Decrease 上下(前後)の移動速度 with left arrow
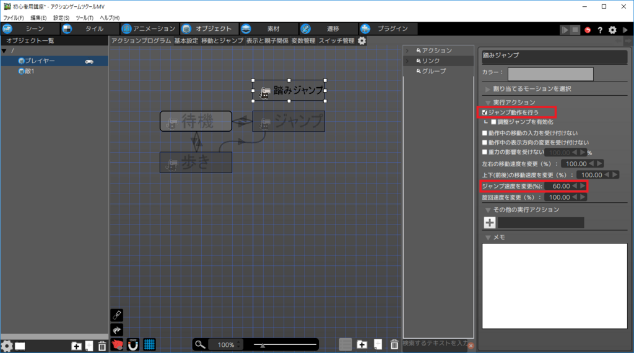Viewport: 634px width, 353px height. click(607, 175)
